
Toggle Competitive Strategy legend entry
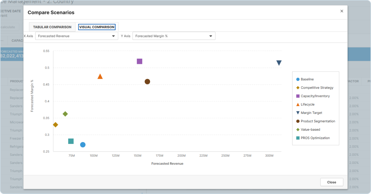click(x=317, y=88)
